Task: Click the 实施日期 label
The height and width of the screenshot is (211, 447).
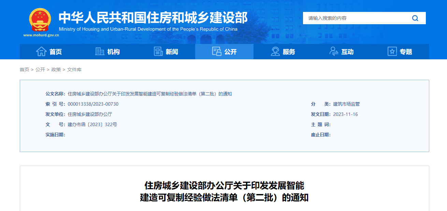Action: pos(55,135)
